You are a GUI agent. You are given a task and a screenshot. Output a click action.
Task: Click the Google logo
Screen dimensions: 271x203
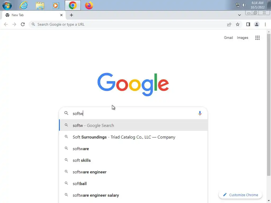point(133,84)
